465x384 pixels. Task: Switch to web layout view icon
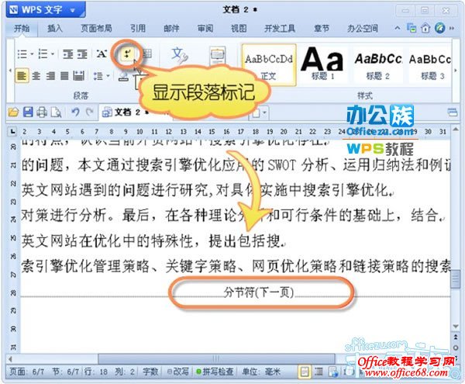(332, 372)
